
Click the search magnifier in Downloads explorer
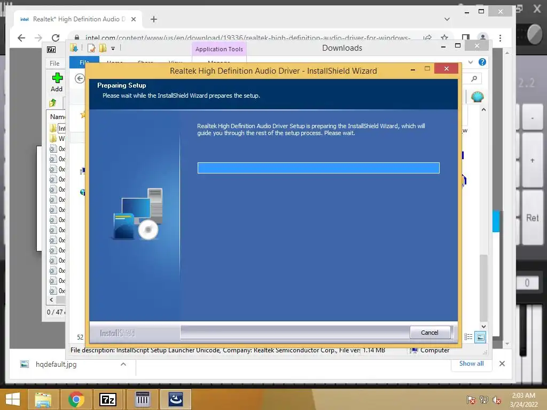(x=474, y=79)
